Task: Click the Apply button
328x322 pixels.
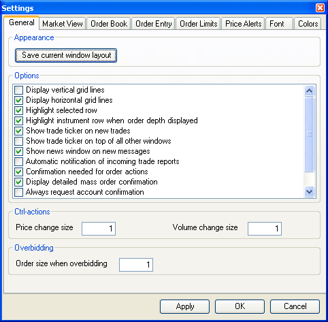Action: [184, 306]
